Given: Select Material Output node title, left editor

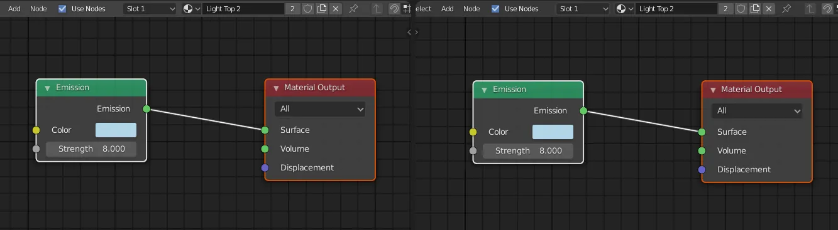Looking at the screenshot, I should coord(314,88).
